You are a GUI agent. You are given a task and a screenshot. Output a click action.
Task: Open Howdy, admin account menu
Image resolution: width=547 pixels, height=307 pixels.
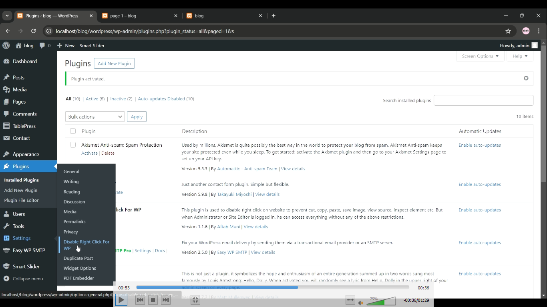pyautogui.click(x=519, y=46)
